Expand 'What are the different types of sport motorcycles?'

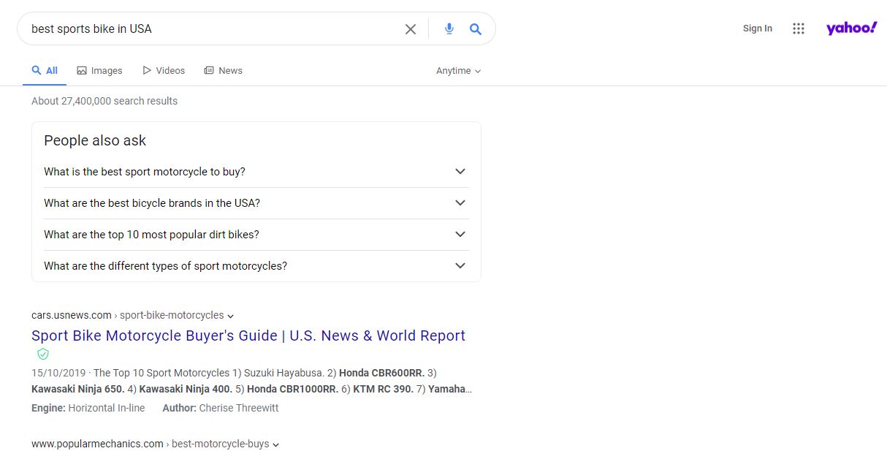point(256,266)
